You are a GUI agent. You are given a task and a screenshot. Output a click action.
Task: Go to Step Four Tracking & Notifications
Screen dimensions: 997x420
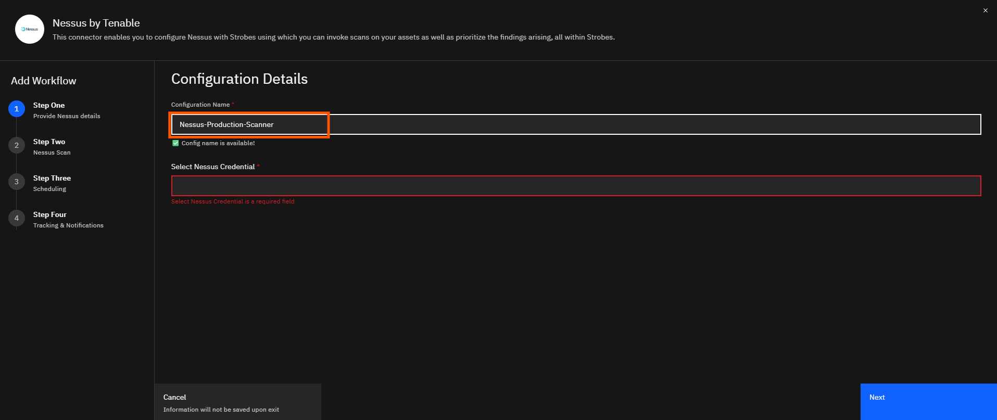[x=68, y=220]
